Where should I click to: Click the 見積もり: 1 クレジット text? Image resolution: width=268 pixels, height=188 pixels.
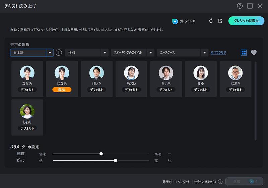pyautogui.click(x=176, y=182)
